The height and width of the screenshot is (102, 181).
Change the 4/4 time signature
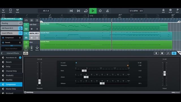141,11
